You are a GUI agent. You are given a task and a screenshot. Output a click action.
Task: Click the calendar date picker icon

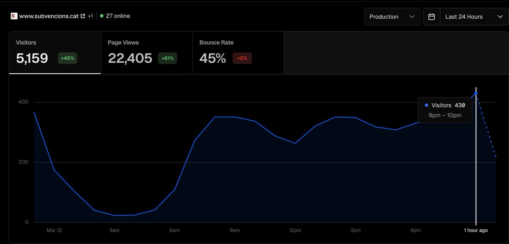click(431, 17)
